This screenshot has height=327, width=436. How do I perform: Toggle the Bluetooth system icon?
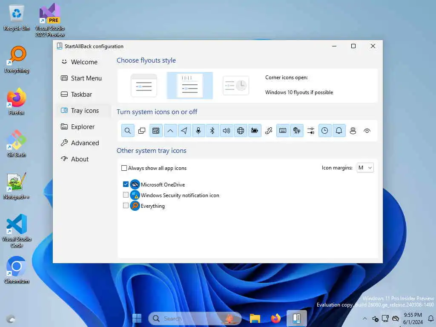pos(212,131)
